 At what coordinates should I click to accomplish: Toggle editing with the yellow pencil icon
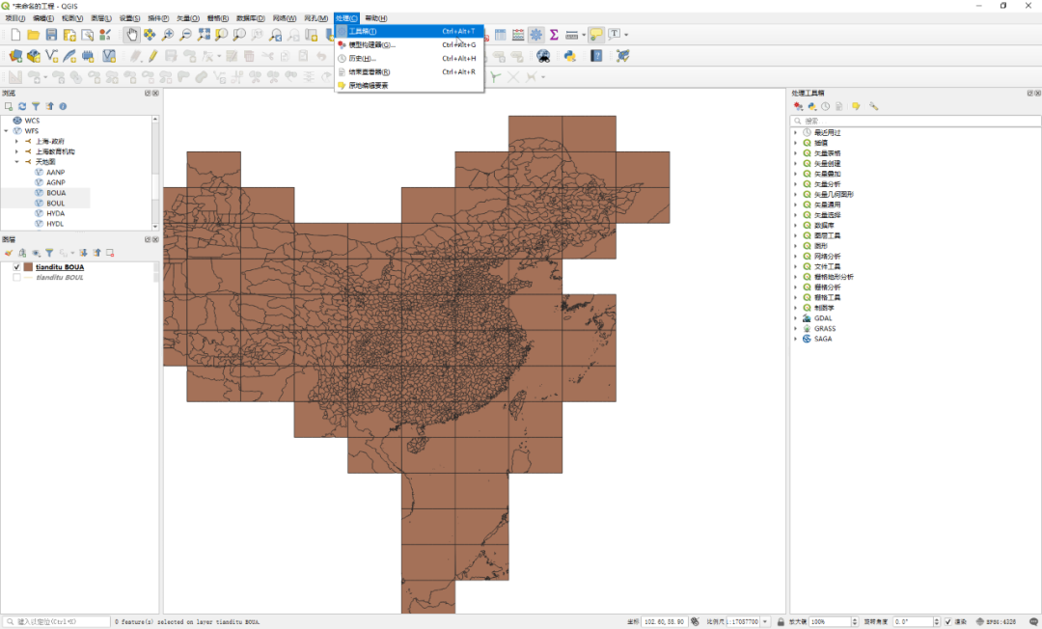(152, 56)
